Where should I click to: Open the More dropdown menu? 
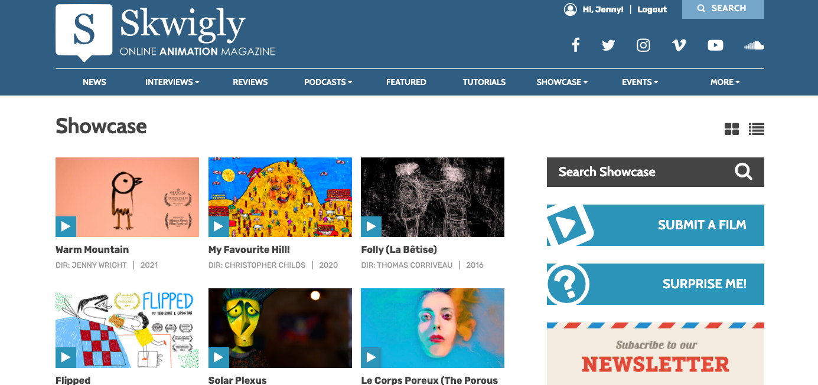pos(725,82)
